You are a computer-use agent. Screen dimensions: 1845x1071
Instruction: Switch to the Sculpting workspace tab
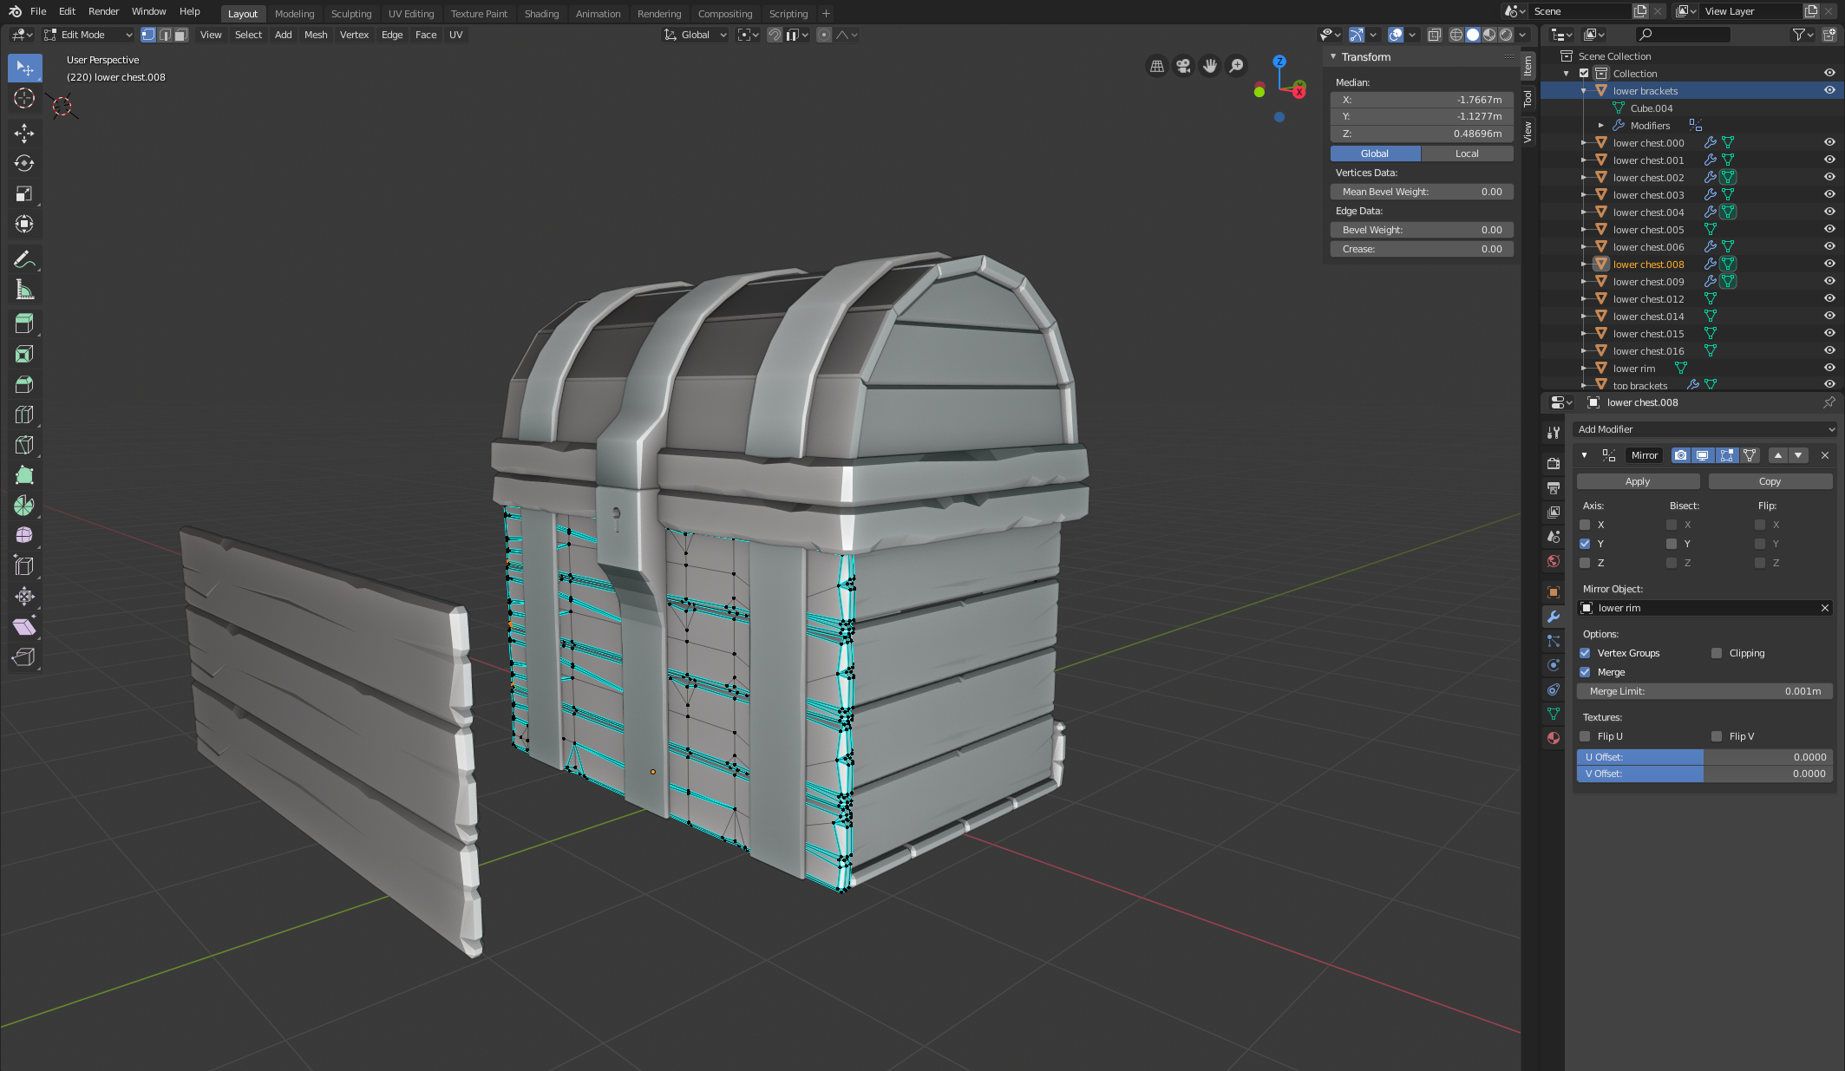click(x=350, y=14)
